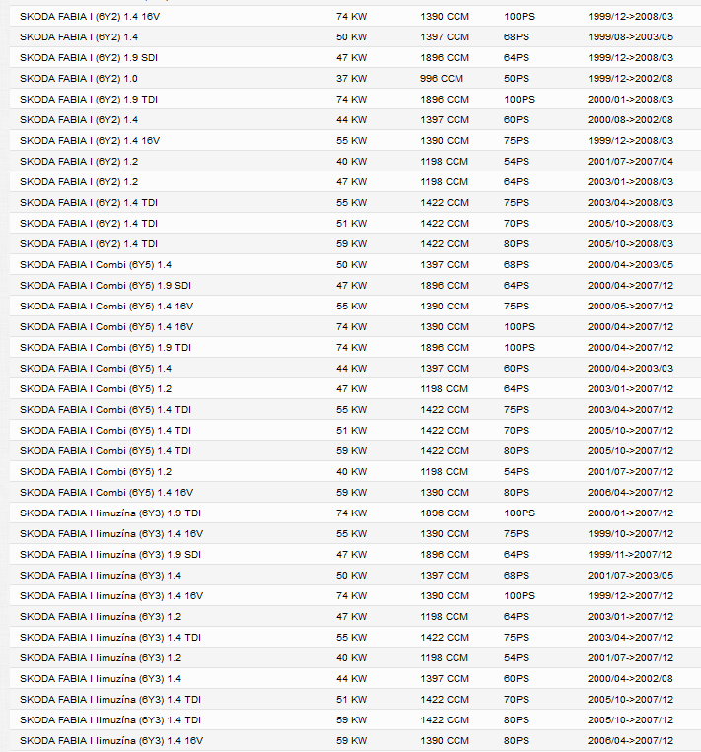Click the date range '1999/08->2003/05'
This screenshot has height=752, width=701.
pyautogui.click(x=630, y=37)
